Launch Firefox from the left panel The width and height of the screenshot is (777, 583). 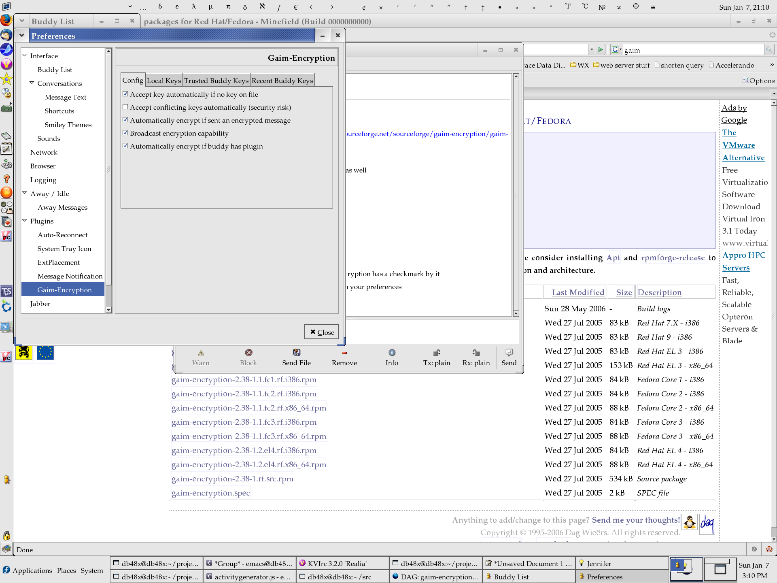tap(6, 20)
